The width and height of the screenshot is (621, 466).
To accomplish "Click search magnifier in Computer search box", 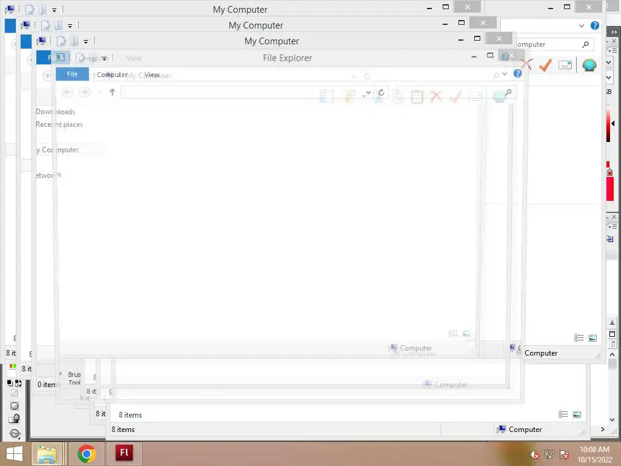I will 585,44.
